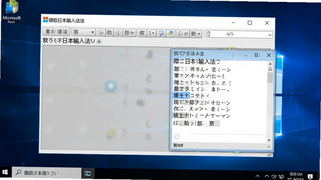This screenshot has width=321, height=180.
Task: Click the Microsoft desktop shortcut icon
Action: [12, 11]
